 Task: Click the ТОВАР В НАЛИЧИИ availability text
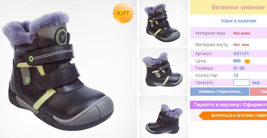click(x=238, y=21)
